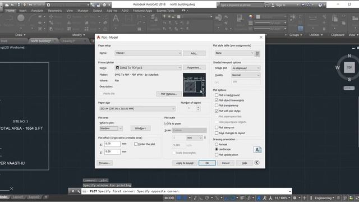Open the Manage ribbon tab

coord(82,11)
